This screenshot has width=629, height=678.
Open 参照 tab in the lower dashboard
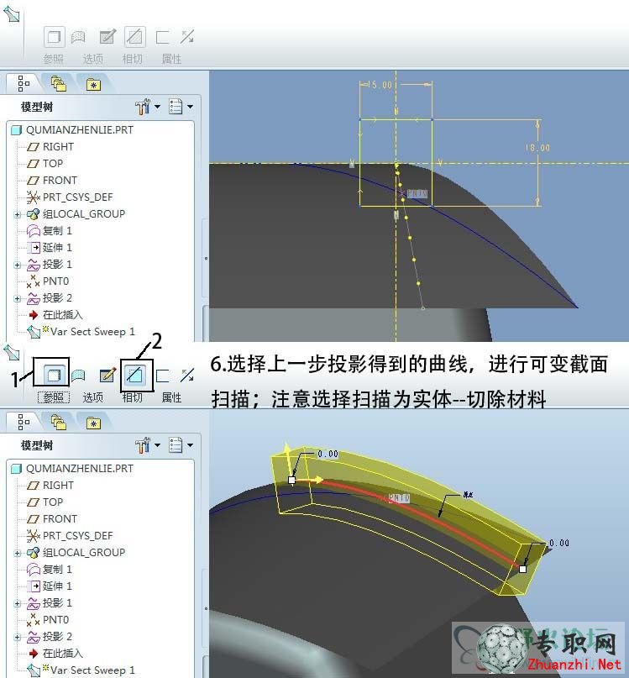(54, 397)
